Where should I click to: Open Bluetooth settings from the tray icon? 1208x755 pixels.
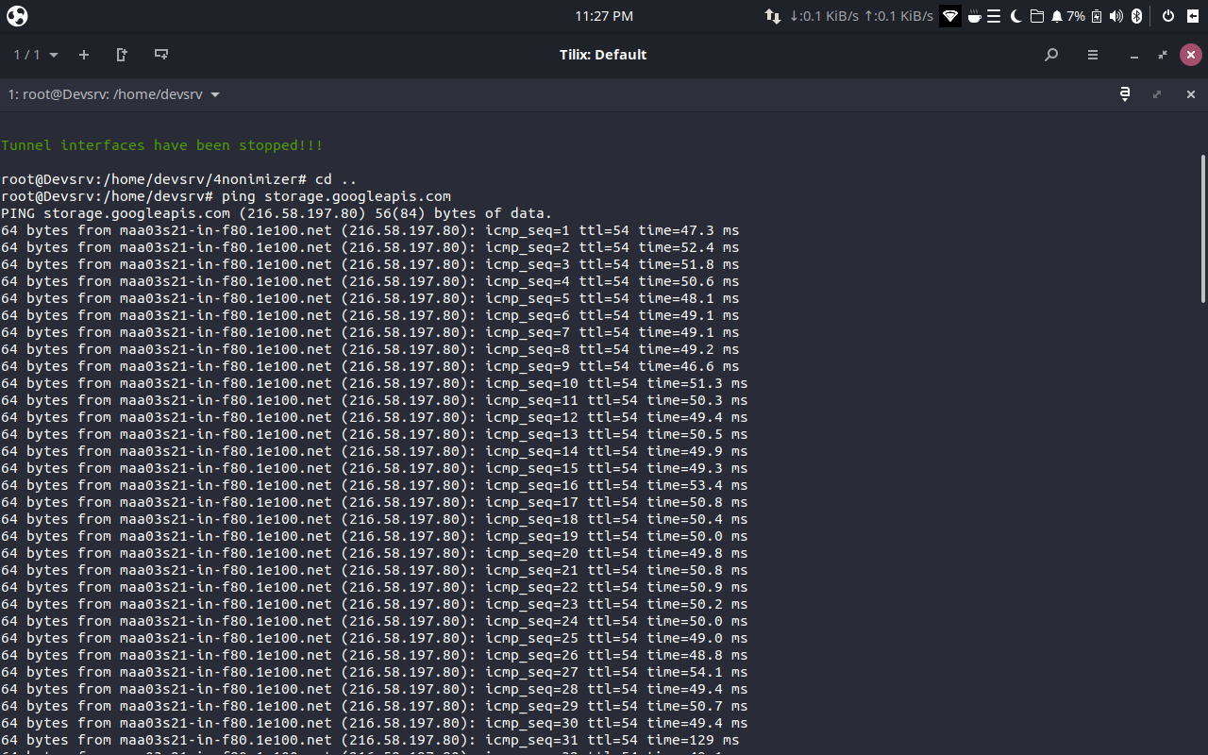[x=1135, y=16]
